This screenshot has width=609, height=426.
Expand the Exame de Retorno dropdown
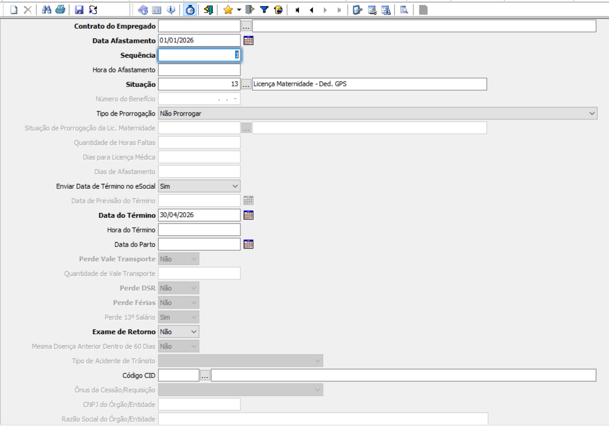(x=194, y=332)
